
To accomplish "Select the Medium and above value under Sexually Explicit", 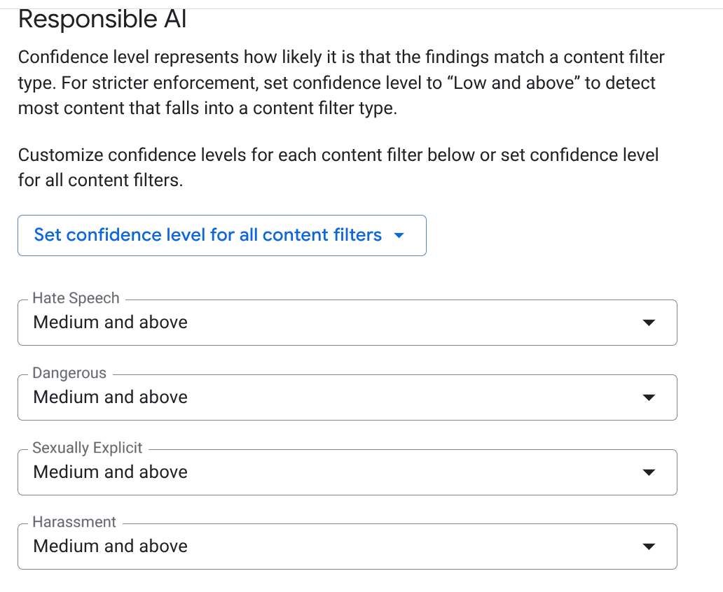I will tap(111, 472).
